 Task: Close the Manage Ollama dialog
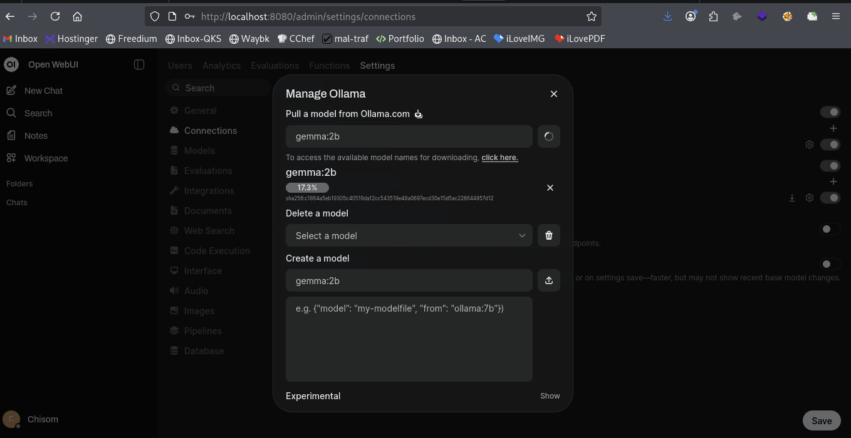(x=553, y=94)
